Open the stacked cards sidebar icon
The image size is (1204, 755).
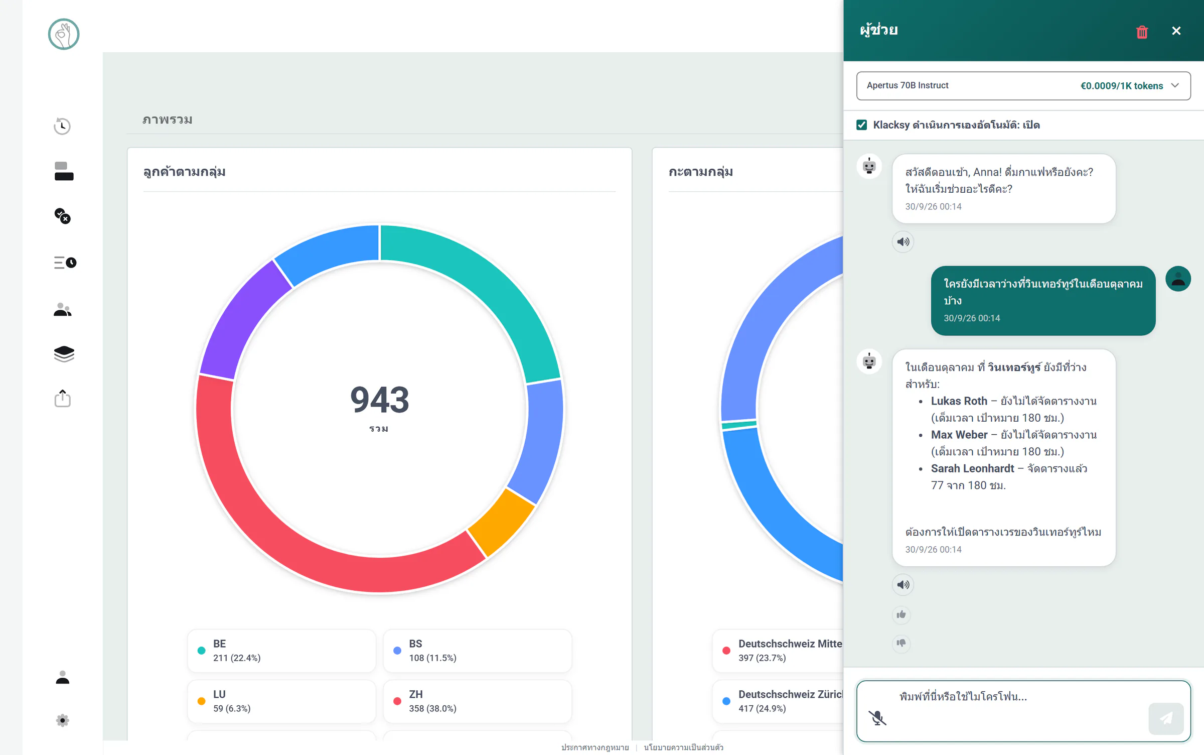pyautogui.click(x=64, y=171)
